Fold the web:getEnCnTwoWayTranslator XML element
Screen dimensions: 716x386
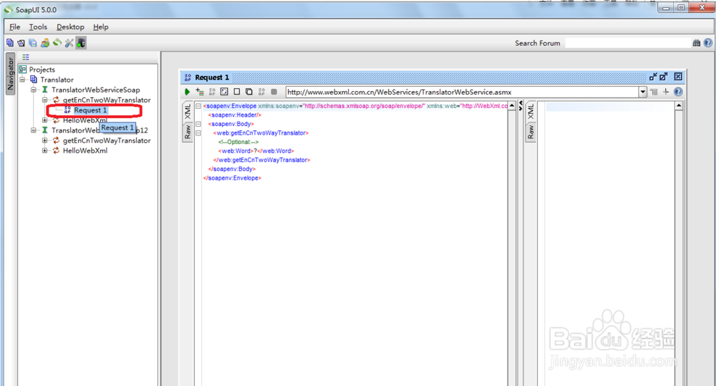pos(198,133)
